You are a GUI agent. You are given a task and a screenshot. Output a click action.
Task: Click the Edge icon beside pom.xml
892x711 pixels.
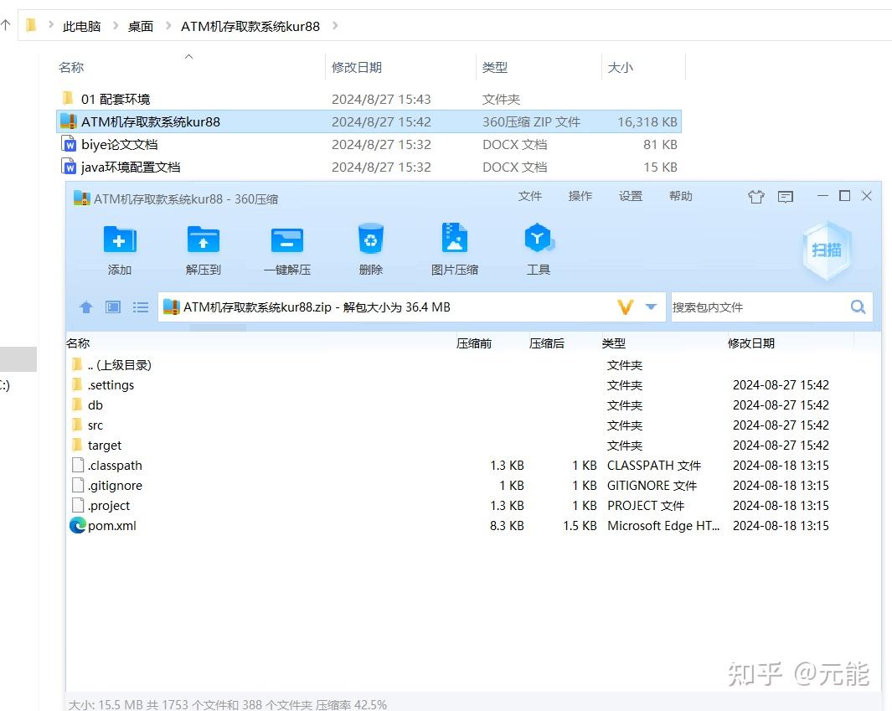[x=77, y=525]
